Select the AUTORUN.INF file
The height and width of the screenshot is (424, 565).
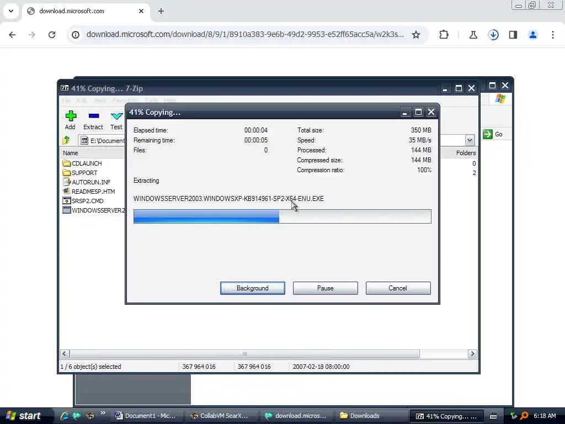(87, 182)
